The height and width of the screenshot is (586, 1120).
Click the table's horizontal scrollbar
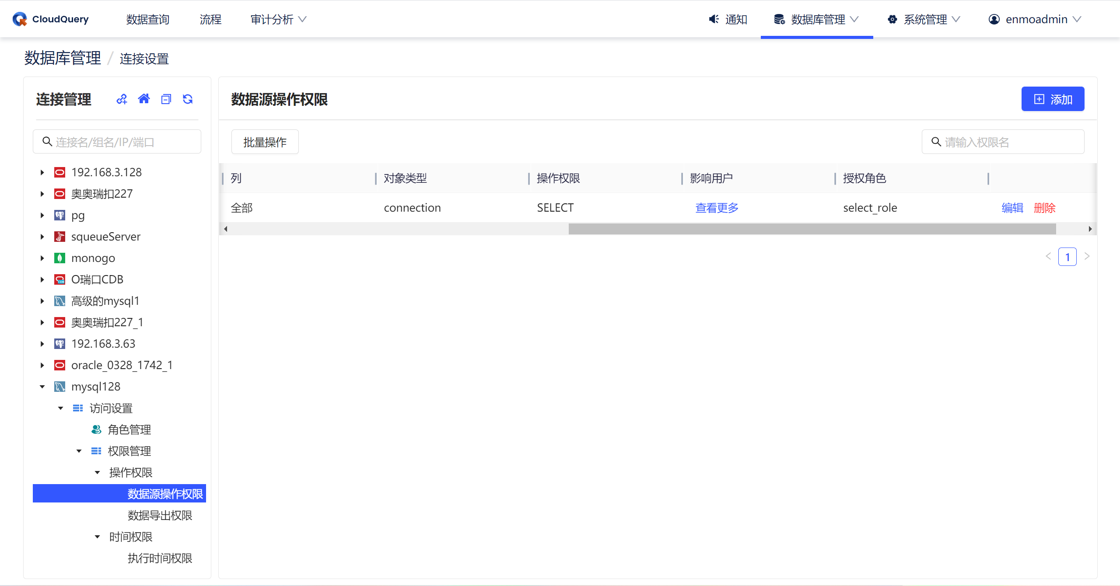(812, 229)
